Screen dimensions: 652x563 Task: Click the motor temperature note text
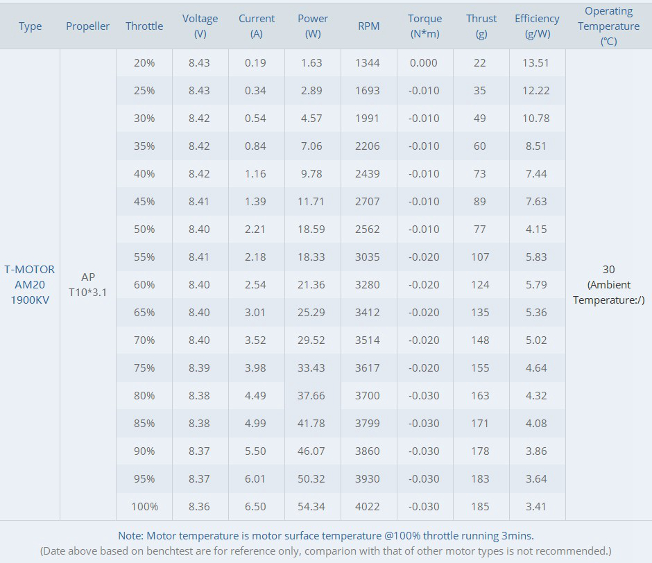pos(326,536)
